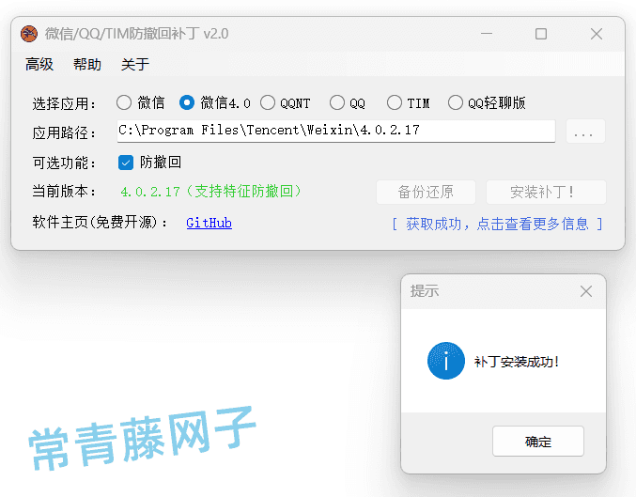Screen dimensions: 636x497
Task: Click the 软件主页(免费开源): label
Action: [x=100, y=222]
